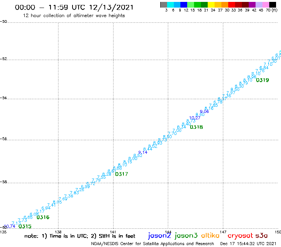Screen dimensions: 281x247
Task: Click the 'Dec 17 15:44:32 UTC 2021' timestamp
Action: [x=248, y=244]
